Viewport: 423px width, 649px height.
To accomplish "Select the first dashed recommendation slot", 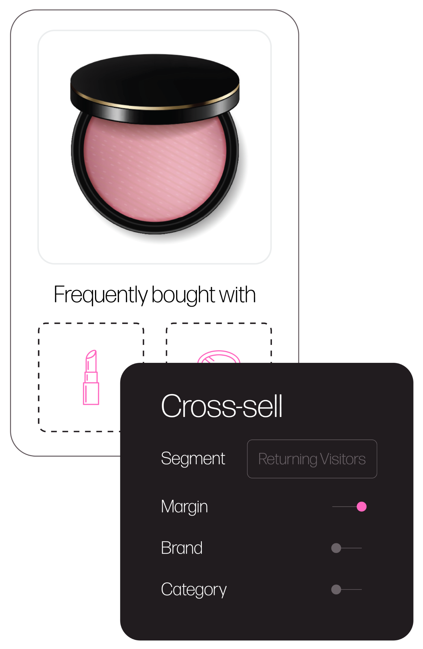I will pyautogui.click(x=91, y=377).
